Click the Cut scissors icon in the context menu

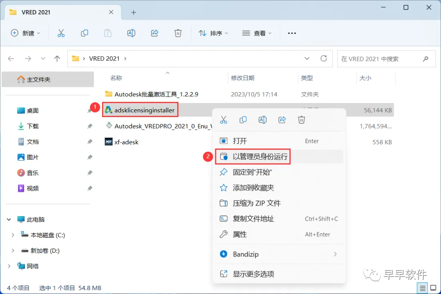pyautogui.click(x=224, y=120)
